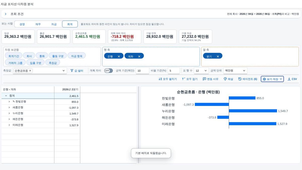Open the 해설 commentary

coord(229,79)
